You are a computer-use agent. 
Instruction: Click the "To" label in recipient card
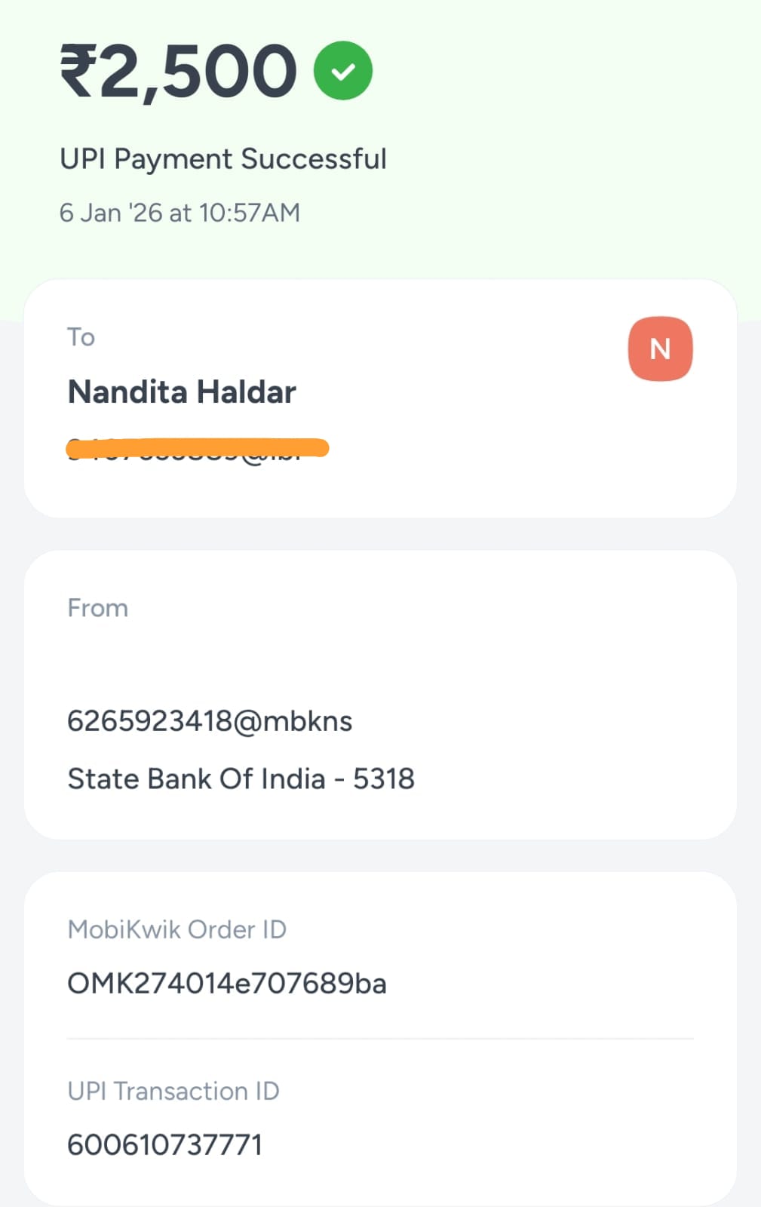(x=81, y=336)
